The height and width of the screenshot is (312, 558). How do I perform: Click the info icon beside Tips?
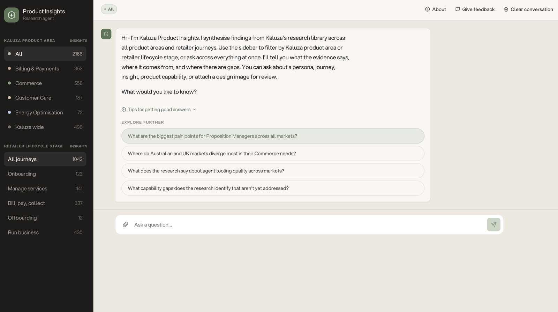(x=123, y=110)
